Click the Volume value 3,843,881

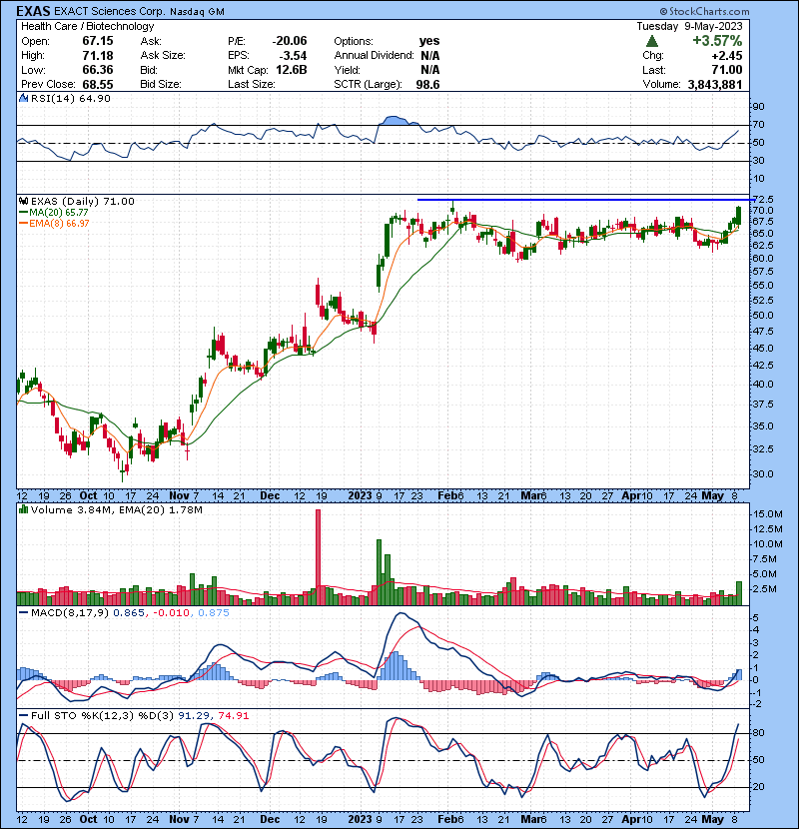click(x=715, y=85)
